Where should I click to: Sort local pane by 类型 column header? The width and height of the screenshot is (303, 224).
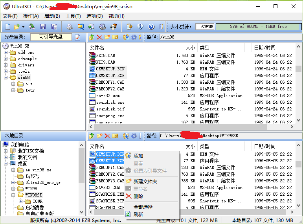[x=221, y=146]
